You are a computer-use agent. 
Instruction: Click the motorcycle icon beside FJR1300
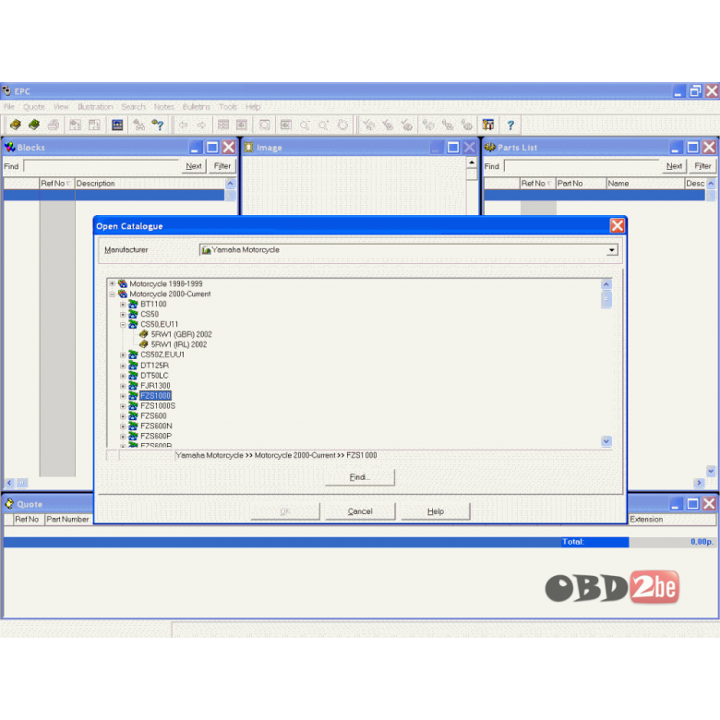coord(133,385)
